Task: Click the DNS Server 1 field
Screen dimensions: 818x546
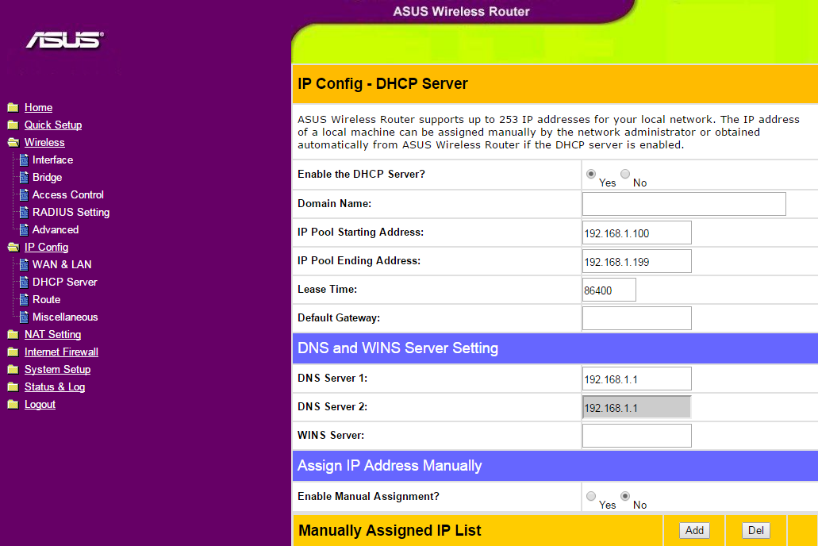Action: [x=637, y=379]
